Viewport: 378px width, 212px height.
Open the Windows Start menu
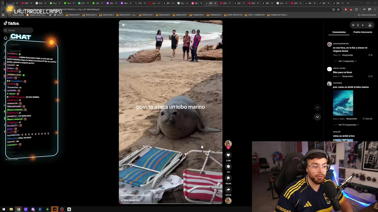click(x=4, y=209)
